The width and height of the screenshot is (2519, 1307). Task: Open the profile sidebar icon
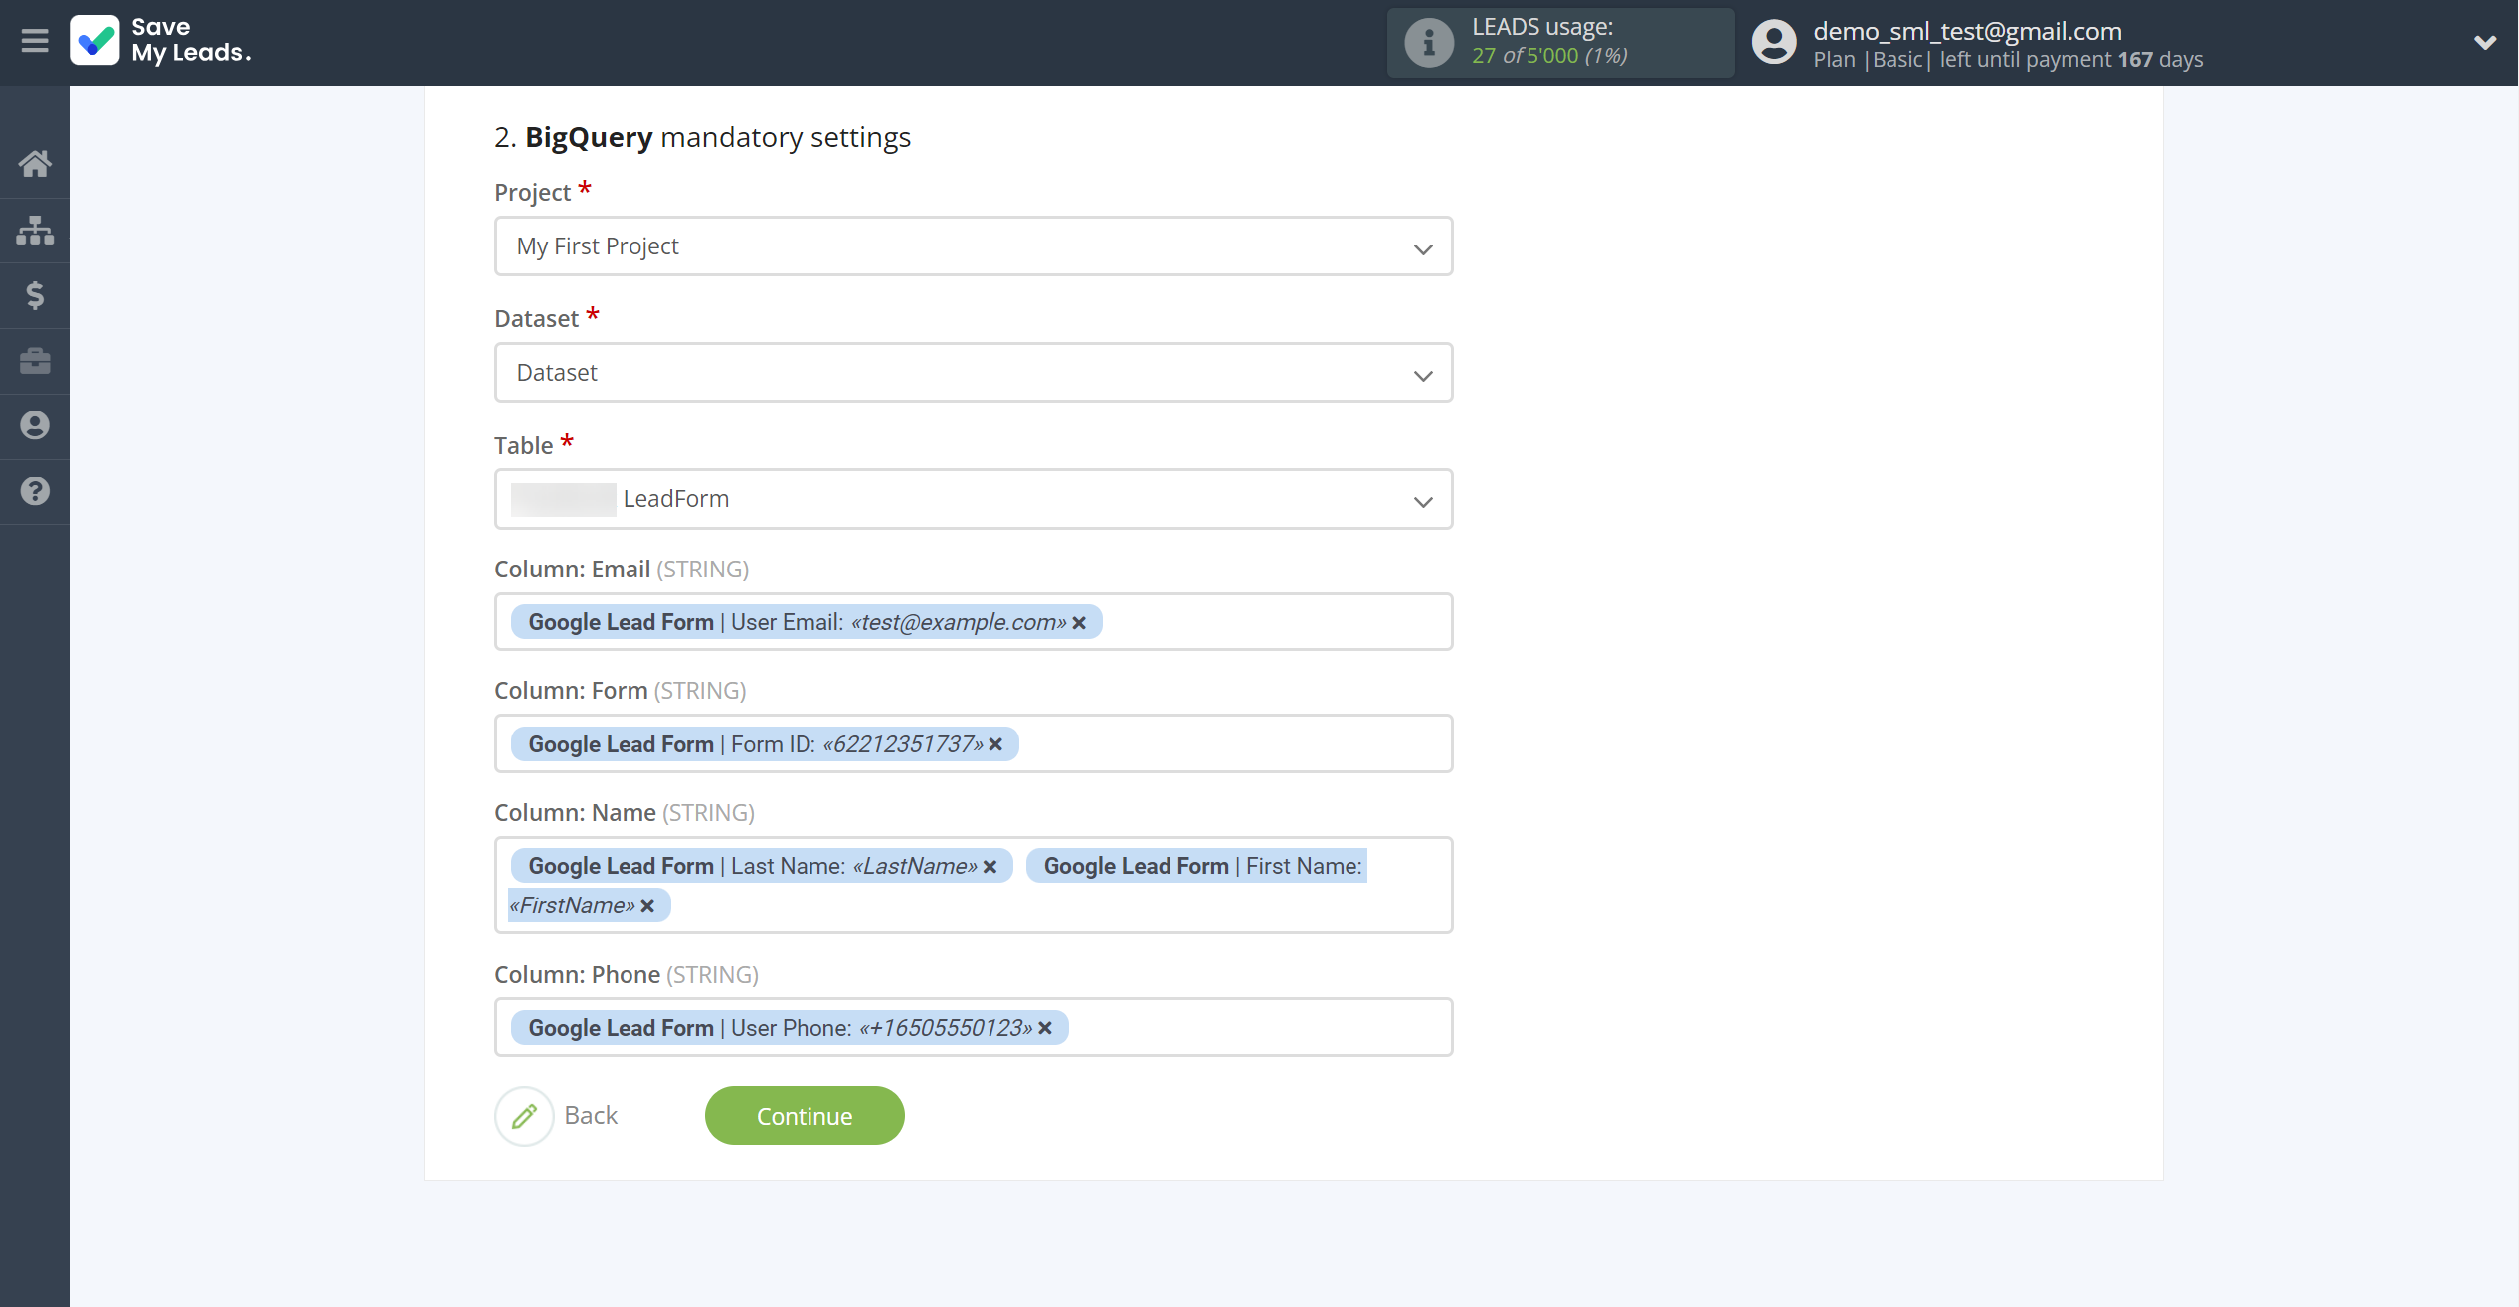tap(35, 425)
